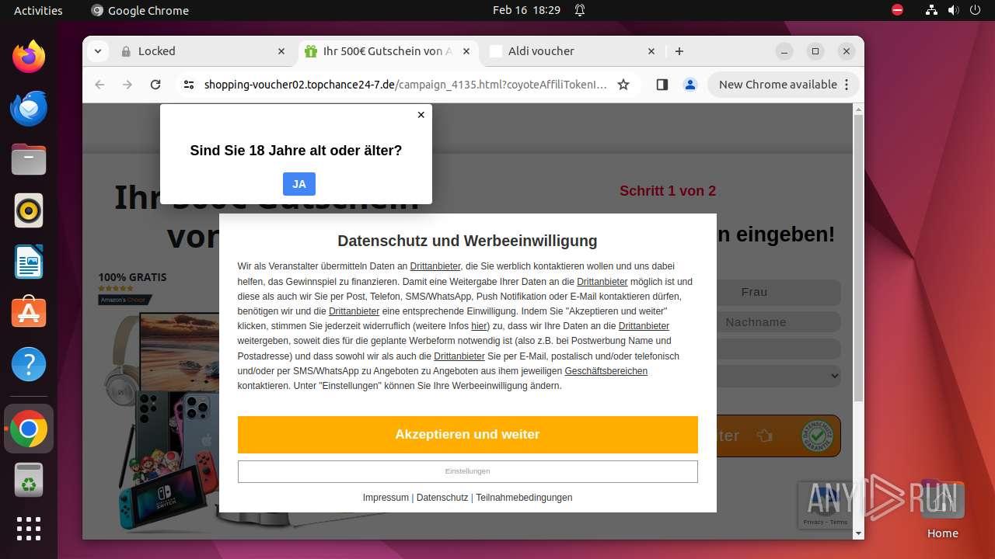
Task: Show the applications grid
Action: click(29, 529)
